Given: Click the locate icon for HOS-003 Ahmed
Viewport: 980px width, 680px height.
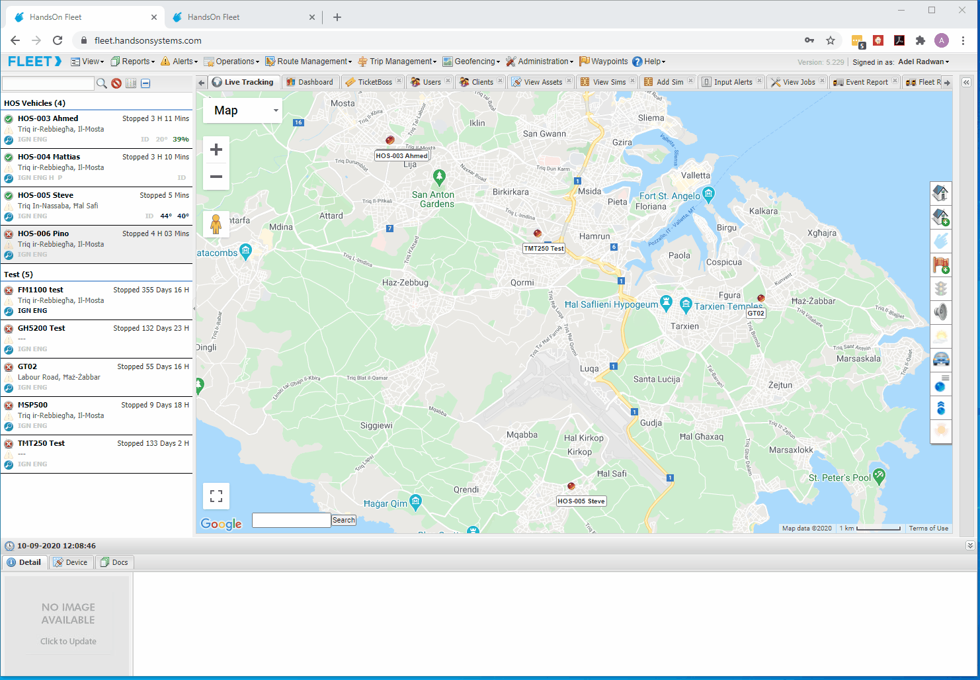Looking at the screenshot, I should point(9,140).
